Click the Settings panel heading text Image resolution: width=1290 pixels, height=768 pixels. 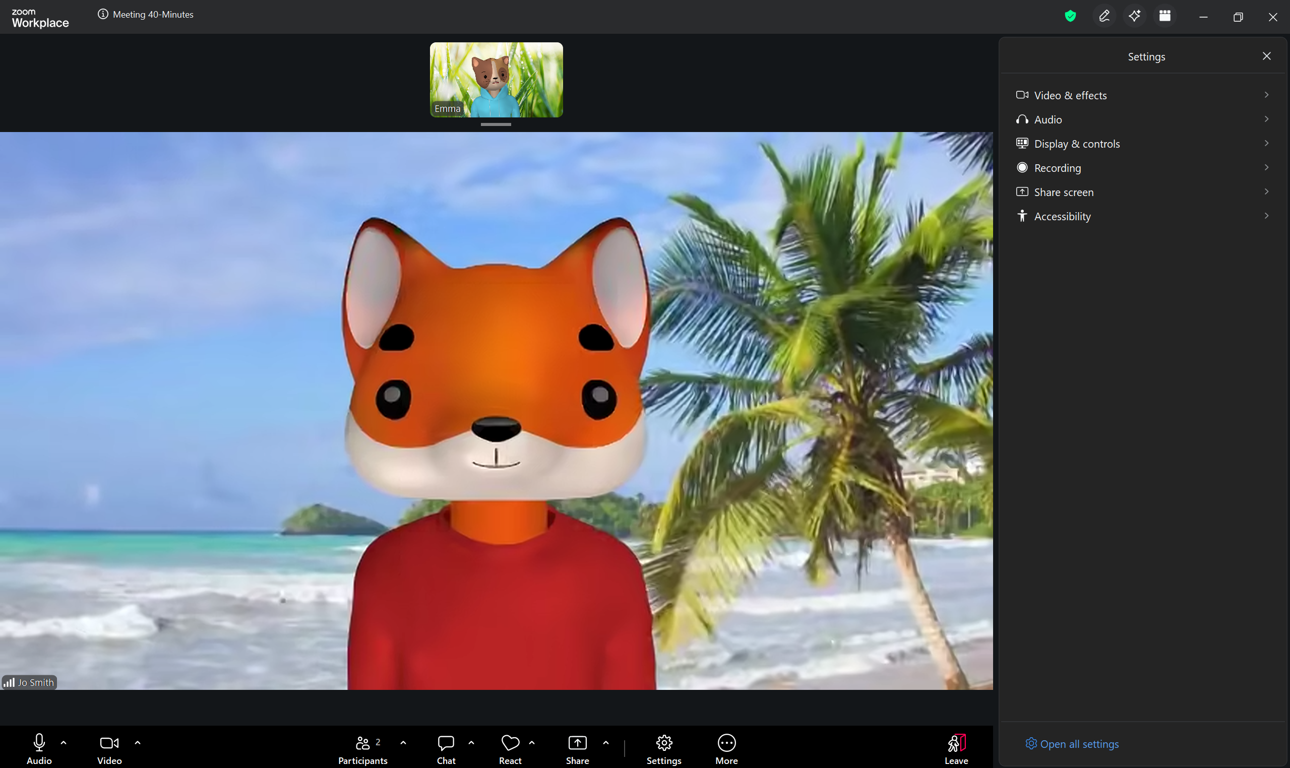(1147, 56)
